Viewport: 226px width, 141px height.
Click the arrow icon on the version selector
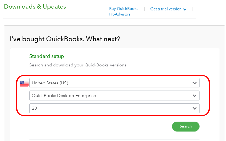pos(195,108)
